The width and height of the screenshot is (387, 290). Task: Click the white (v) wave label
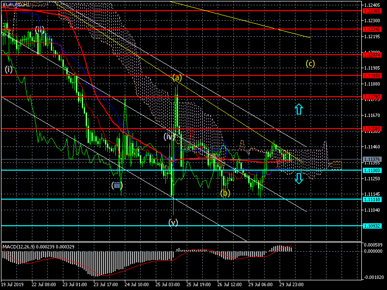tap(173, 222)
